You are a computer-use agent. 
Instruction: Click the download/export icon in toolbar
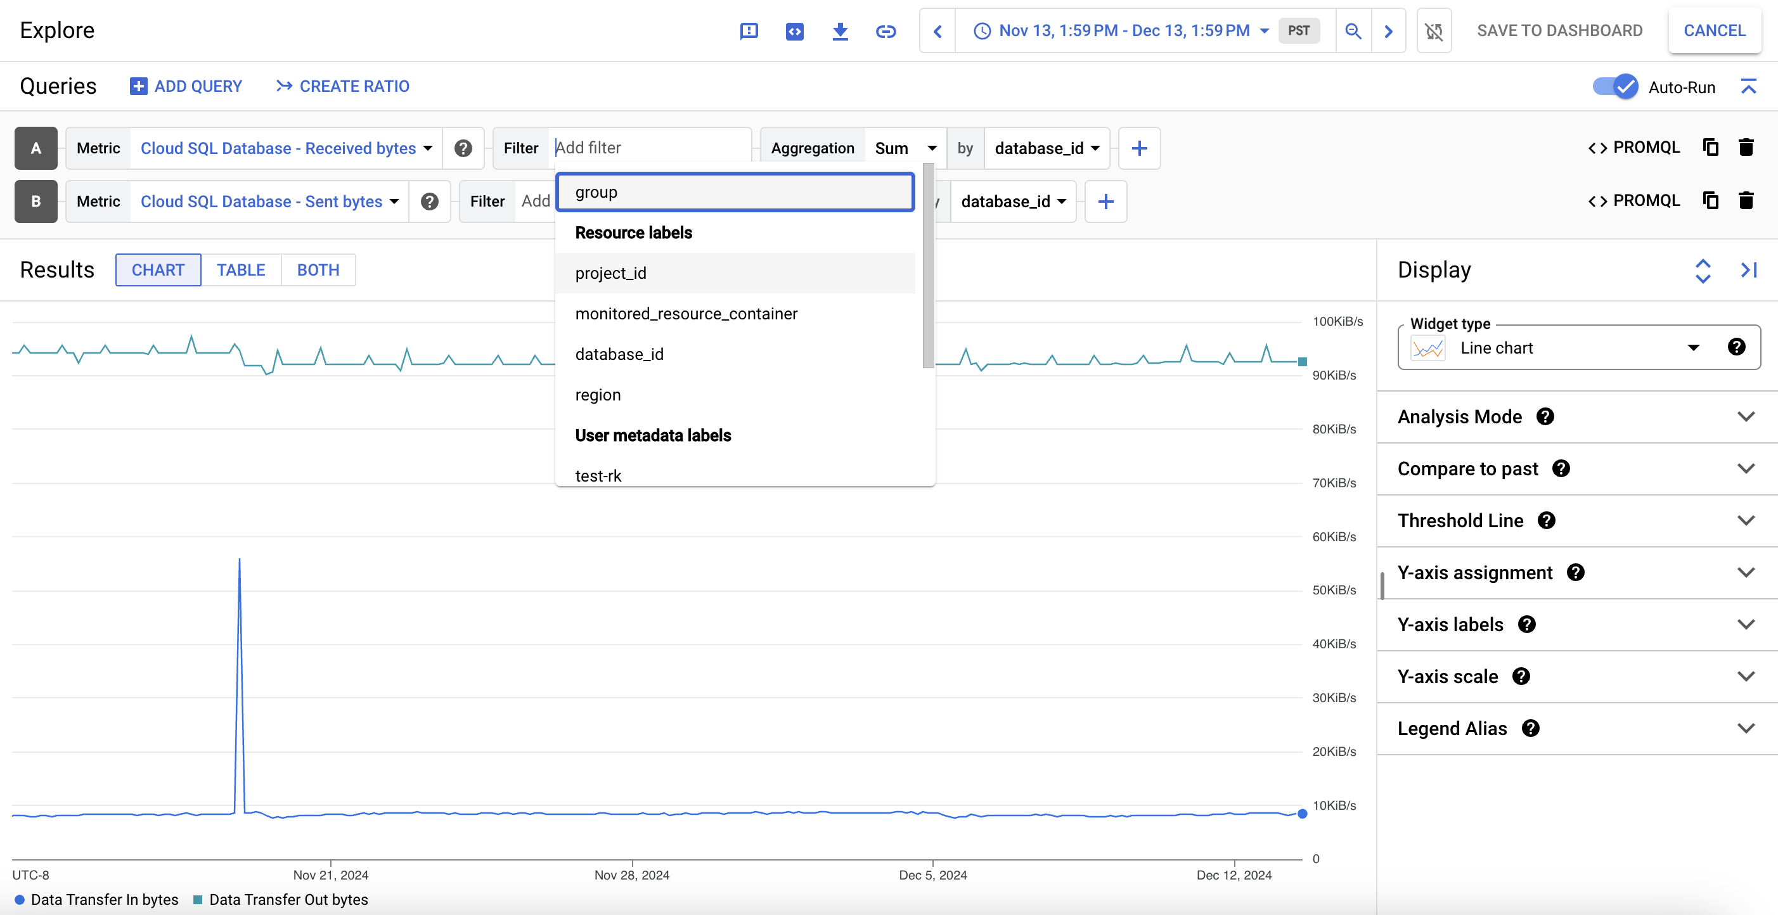point(841,30)
